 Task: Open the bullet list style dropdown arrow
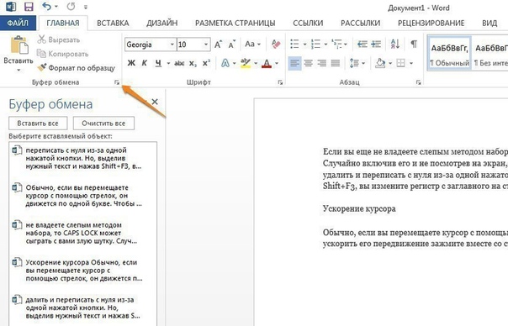point(304,45)
